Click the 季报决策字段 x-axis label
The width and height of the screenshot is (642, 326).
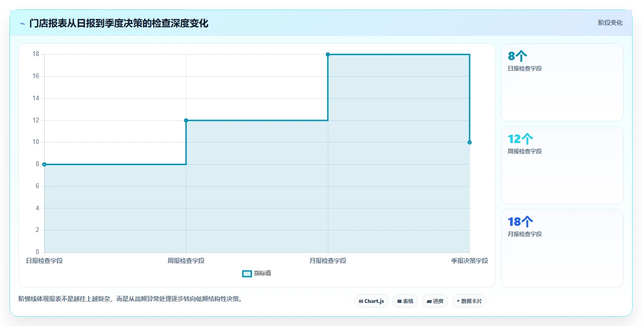pyautogui.click(x=470, y=261)
